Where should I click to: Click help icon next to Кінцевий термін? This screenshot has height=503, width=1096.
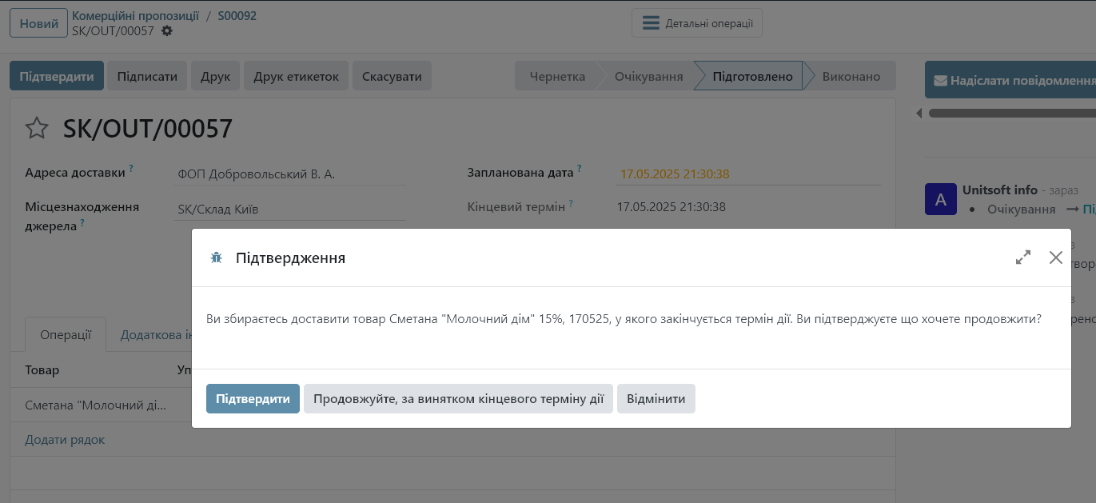click(571, 204)
